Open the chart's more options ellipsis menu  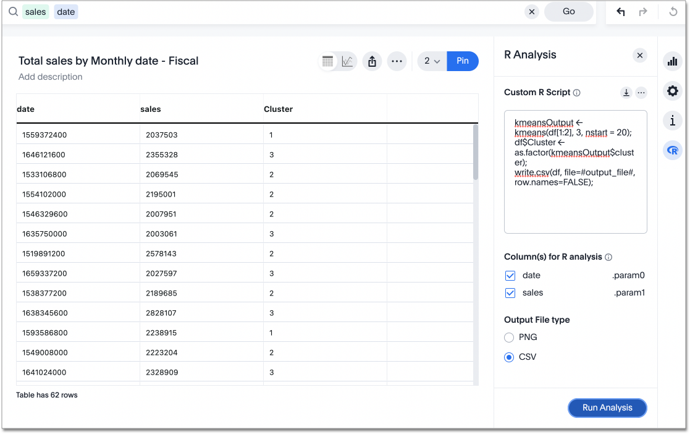pyautogui.click(x=397, y=61)
